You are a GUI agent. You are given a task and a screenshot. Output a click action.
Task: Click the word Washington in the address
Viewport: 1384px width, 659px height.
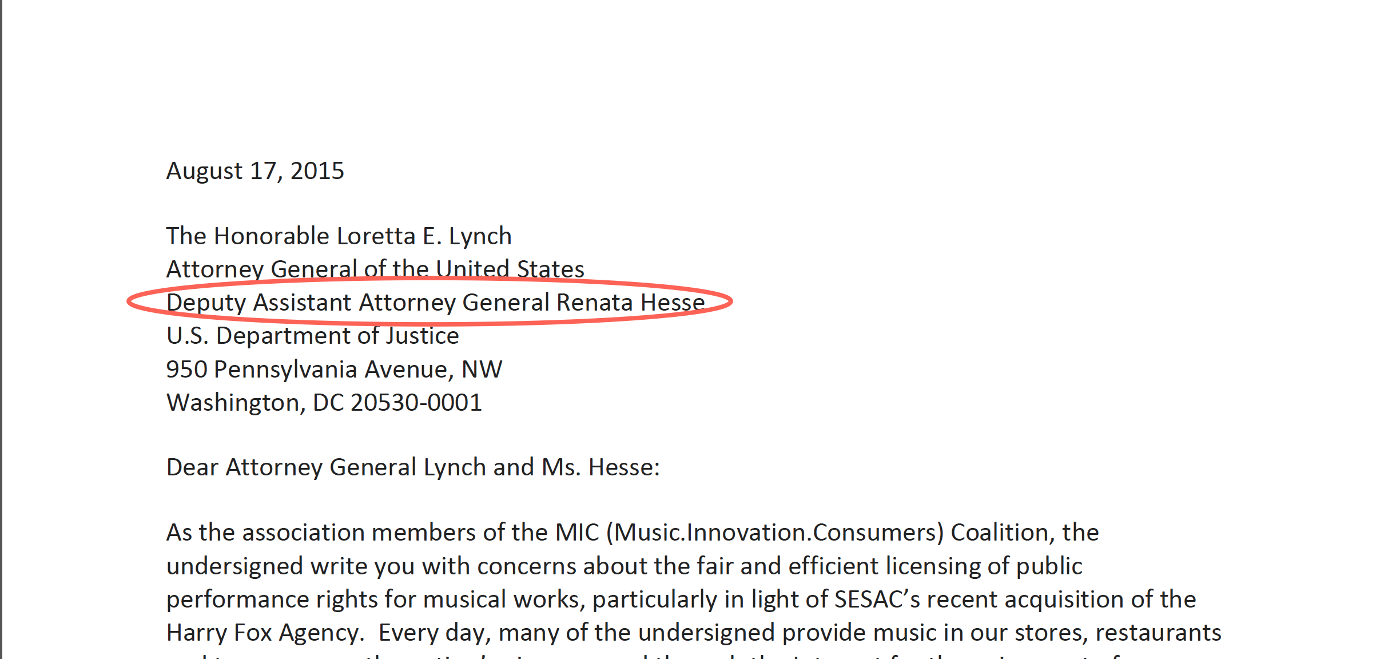[236, 403]
